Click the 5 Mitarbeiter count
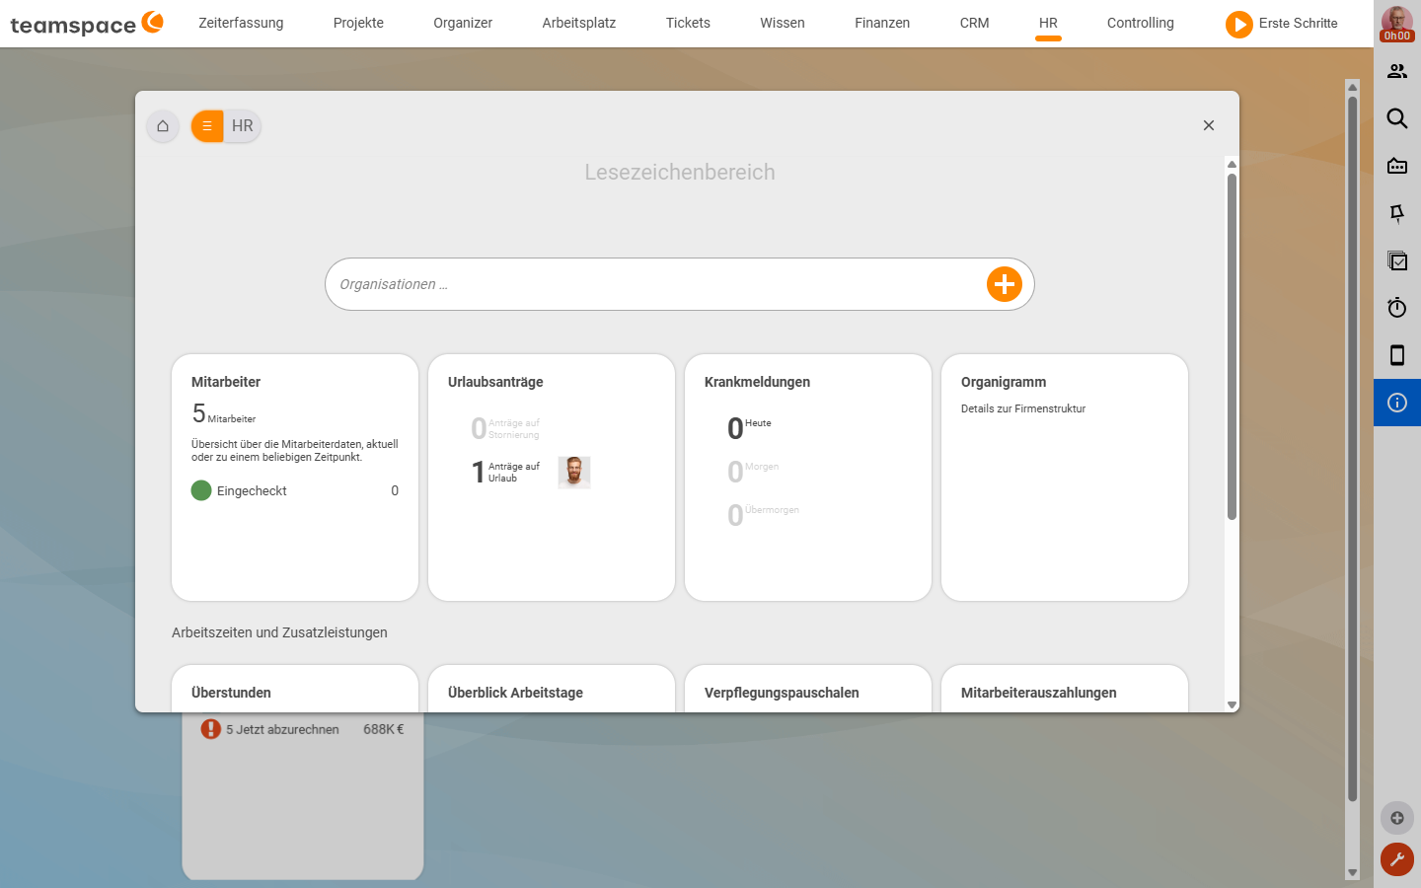The width and height of the screenshot is (1421, 888). click(224, 413)
